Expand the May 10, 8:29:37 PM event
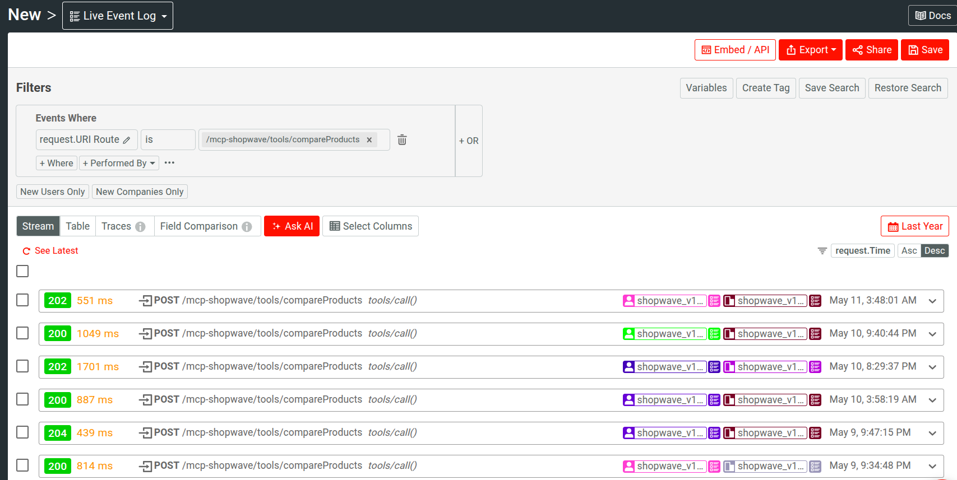Screen dimensions: 957x480 [x=932, y=367]
